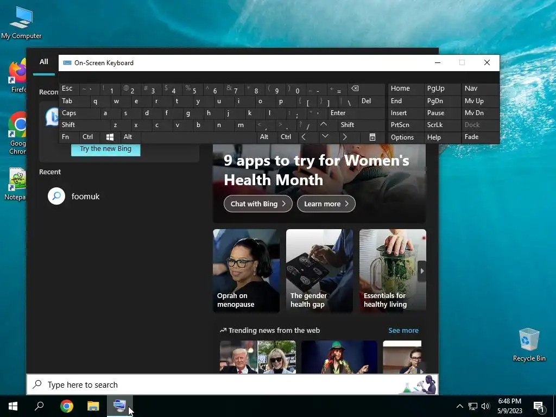Viewport: 556px width, 417px height.
Task: Click the Nav key on keyboard
Action: click(481, 89)
